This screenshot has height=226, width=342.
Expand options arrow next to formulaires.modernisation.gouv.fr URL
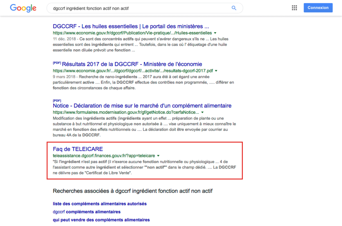point(202,113)
